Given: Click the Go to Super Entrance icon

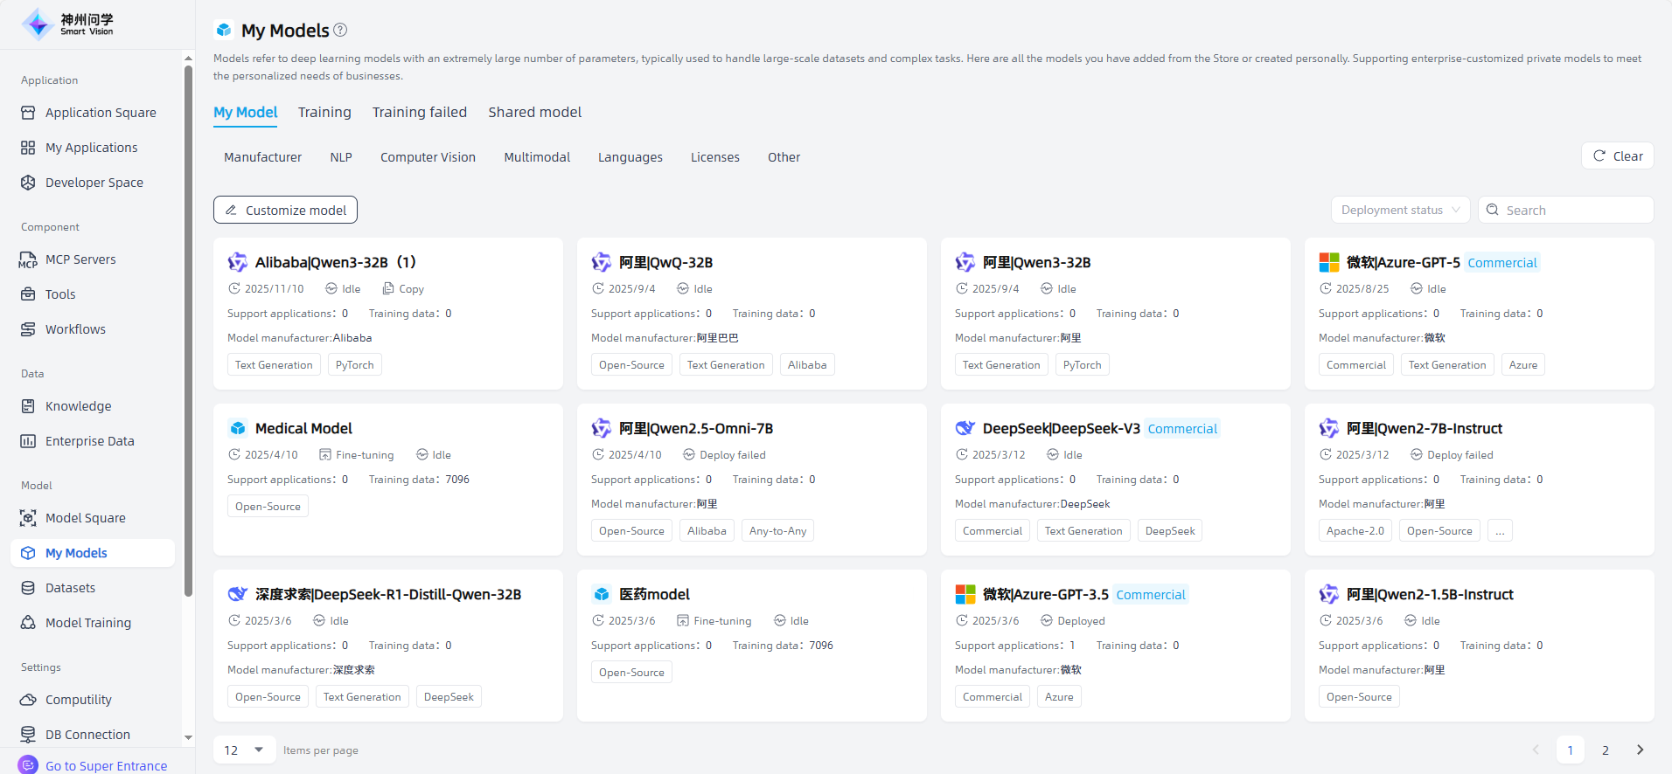Looking at the screenshot, I should click(x=28, y=765).
